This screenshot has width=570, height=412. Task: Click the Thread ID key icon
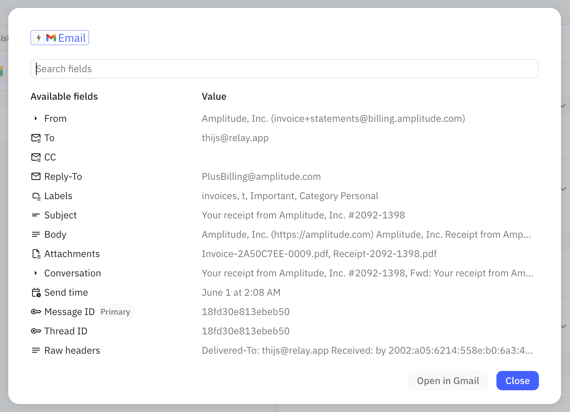36,331
